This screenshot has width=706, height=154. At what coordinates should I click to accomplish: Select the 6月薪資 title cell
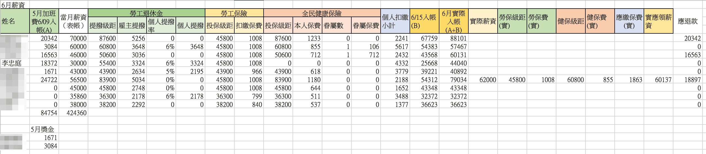15,5
